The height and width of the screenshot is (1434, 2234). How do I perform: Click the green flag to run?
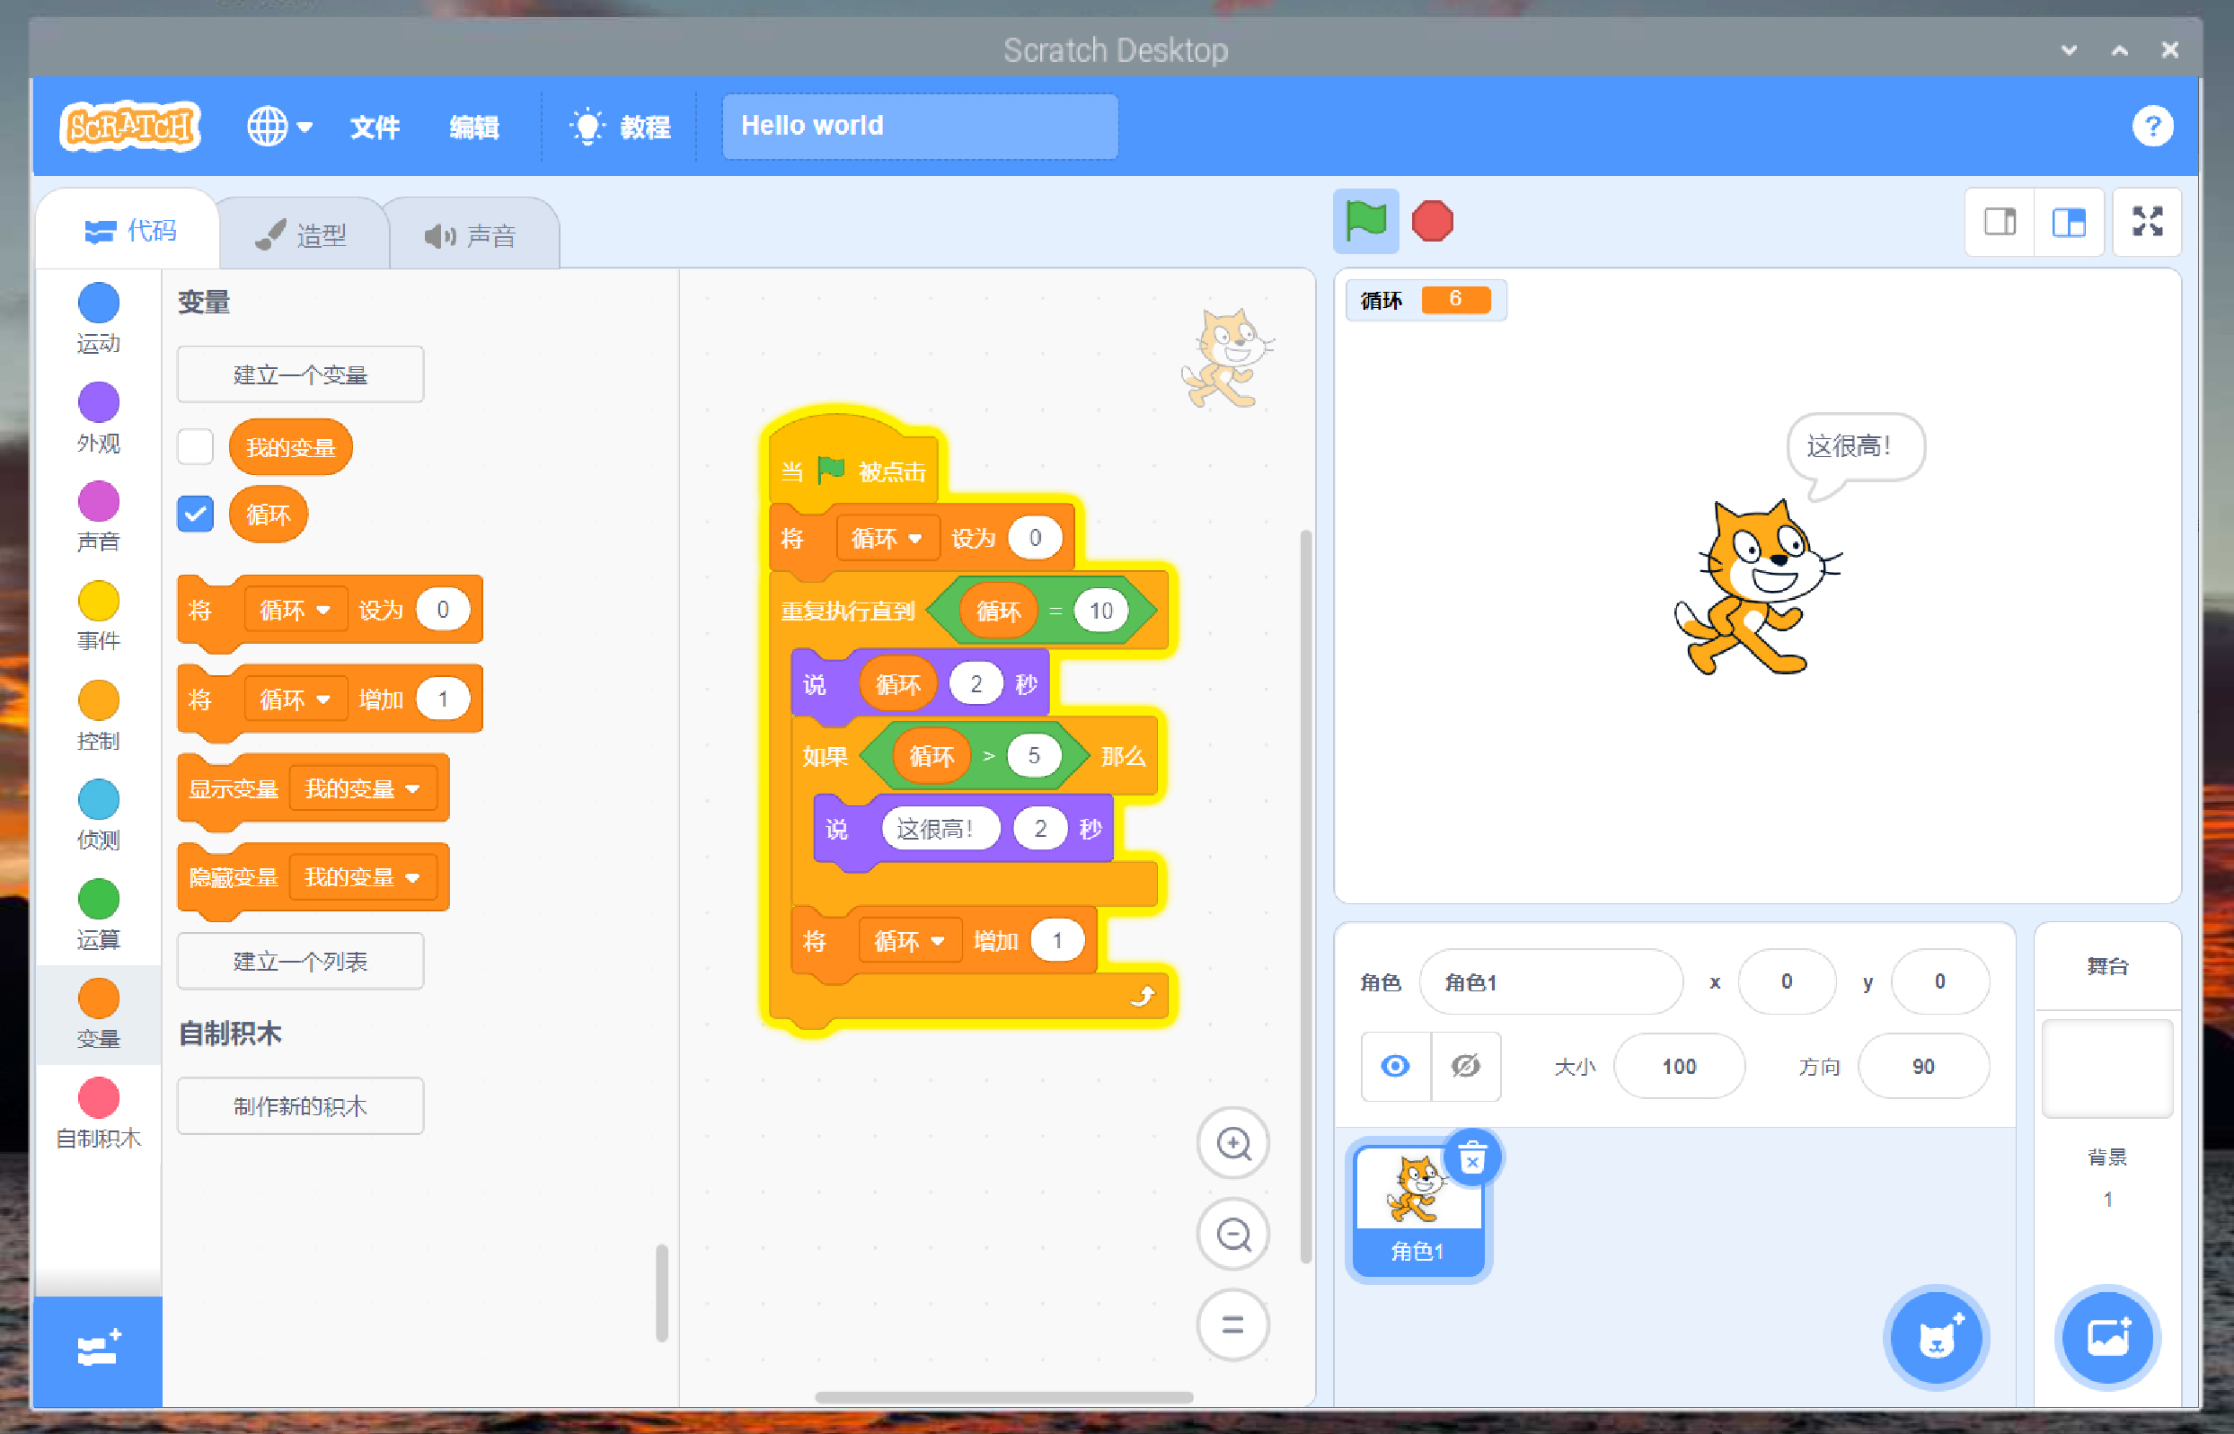1365,222
